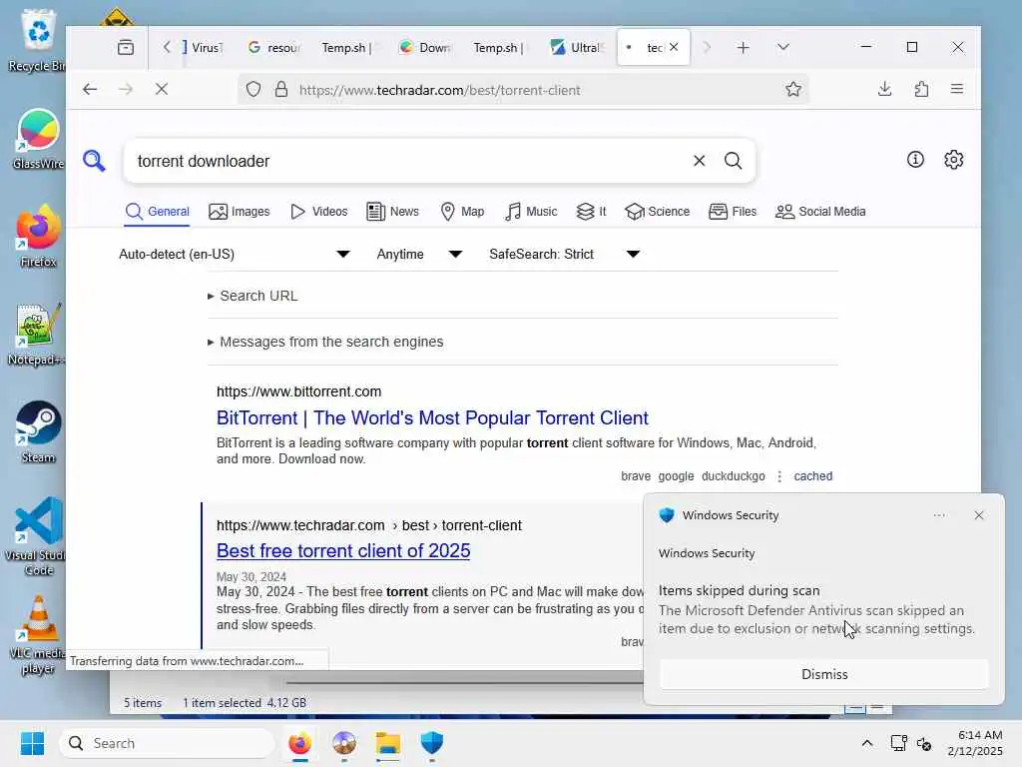Click the three-dot menu beside cached
Screen dimensions: 1022x767
pyautogui.click(x=779, y=476)
